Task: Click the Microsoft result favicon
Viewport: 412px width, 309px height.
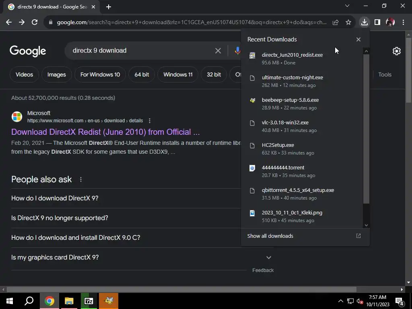Action: (x=17, y=117)
